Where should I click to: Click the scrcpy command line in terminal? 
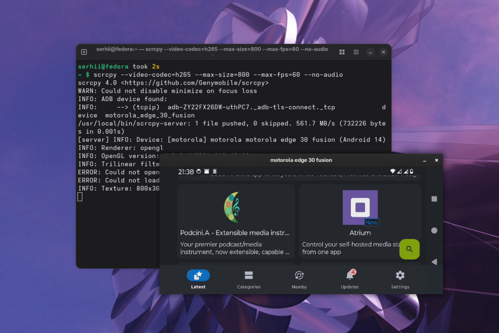coord(218,74)
